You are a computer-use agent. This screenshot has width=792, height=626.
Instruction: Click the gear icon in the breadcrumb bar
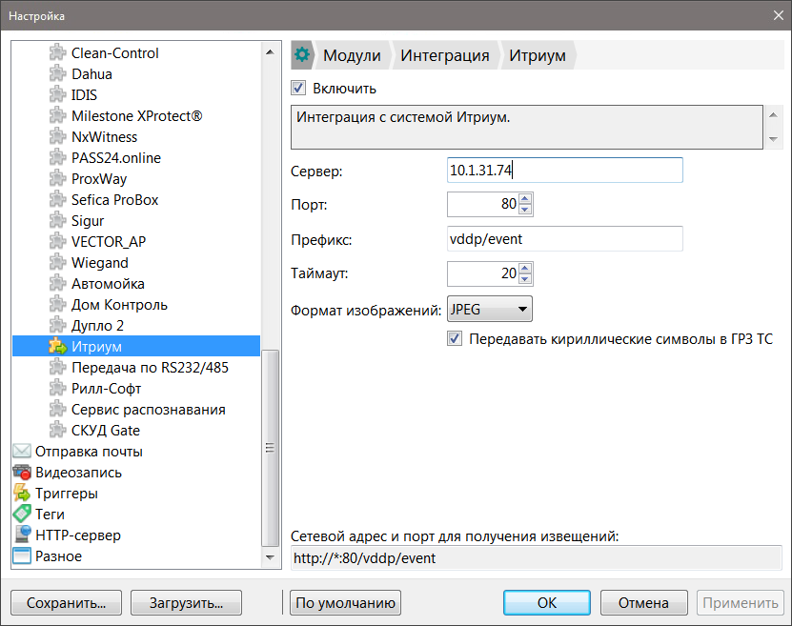(x=303, y=55)
